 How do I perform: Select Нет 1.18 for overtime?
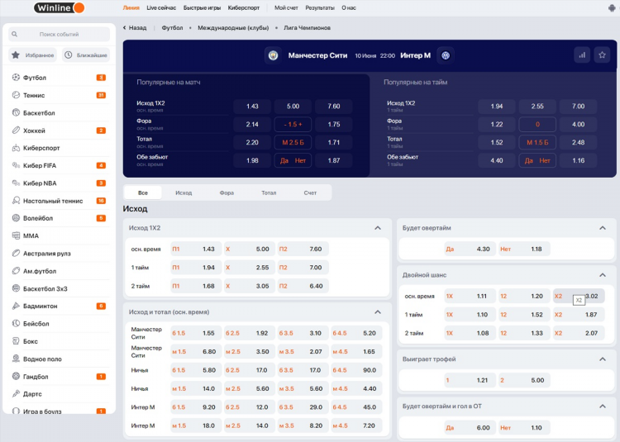524,249
